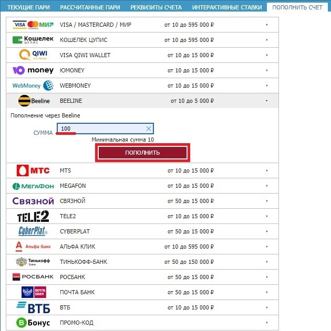
Task: Click the 'от 10 до 5 000 ₽' limit
Action: 192,101
